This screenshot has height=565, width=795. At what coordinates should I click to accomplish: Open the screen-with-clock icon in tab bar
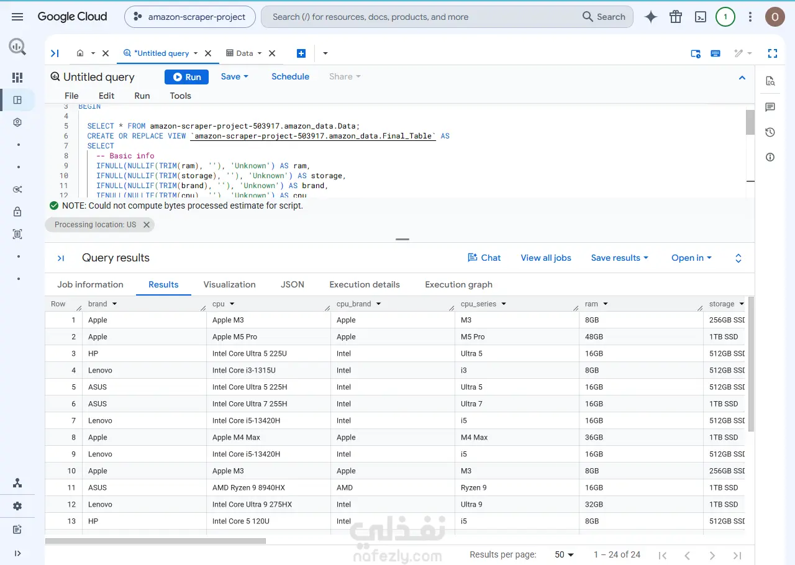(x=696, y=53)
